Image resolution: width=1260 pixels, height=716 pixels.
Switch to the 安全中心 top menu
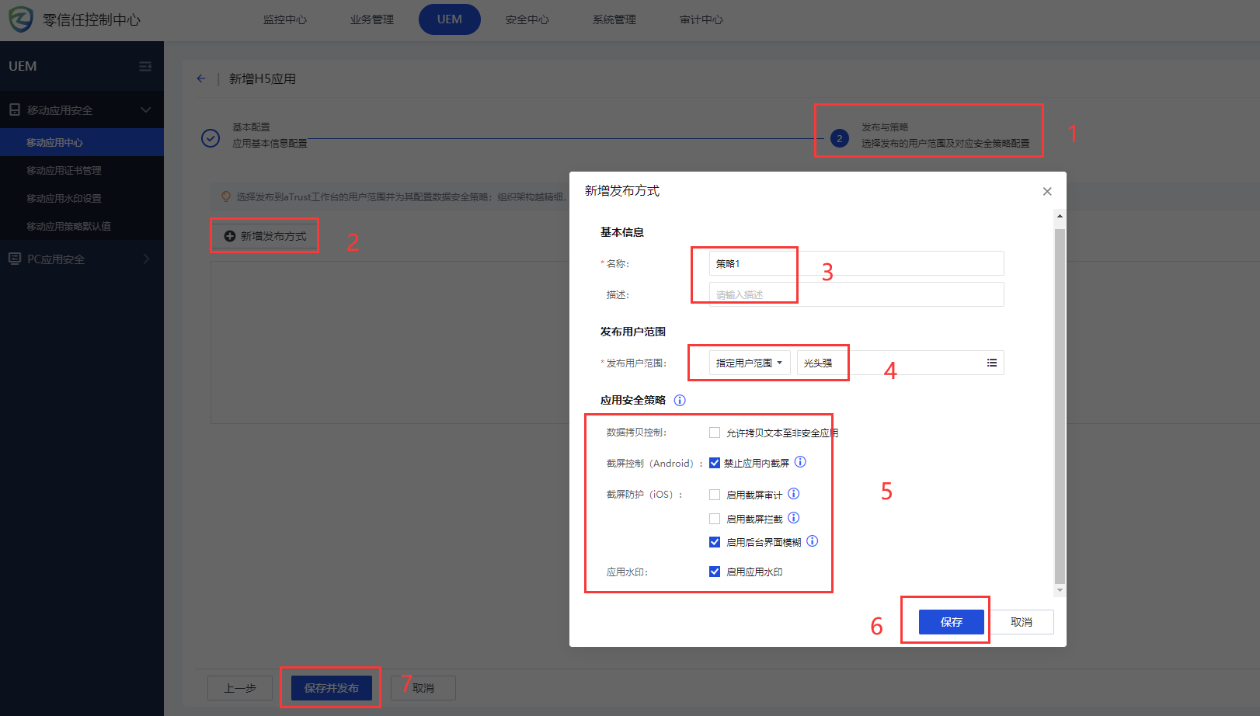[x=527, y=19]
